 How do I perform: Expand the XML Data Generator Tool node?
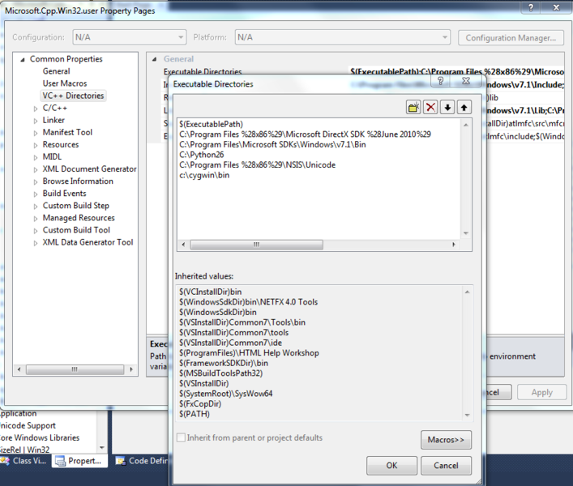[36, 243]
